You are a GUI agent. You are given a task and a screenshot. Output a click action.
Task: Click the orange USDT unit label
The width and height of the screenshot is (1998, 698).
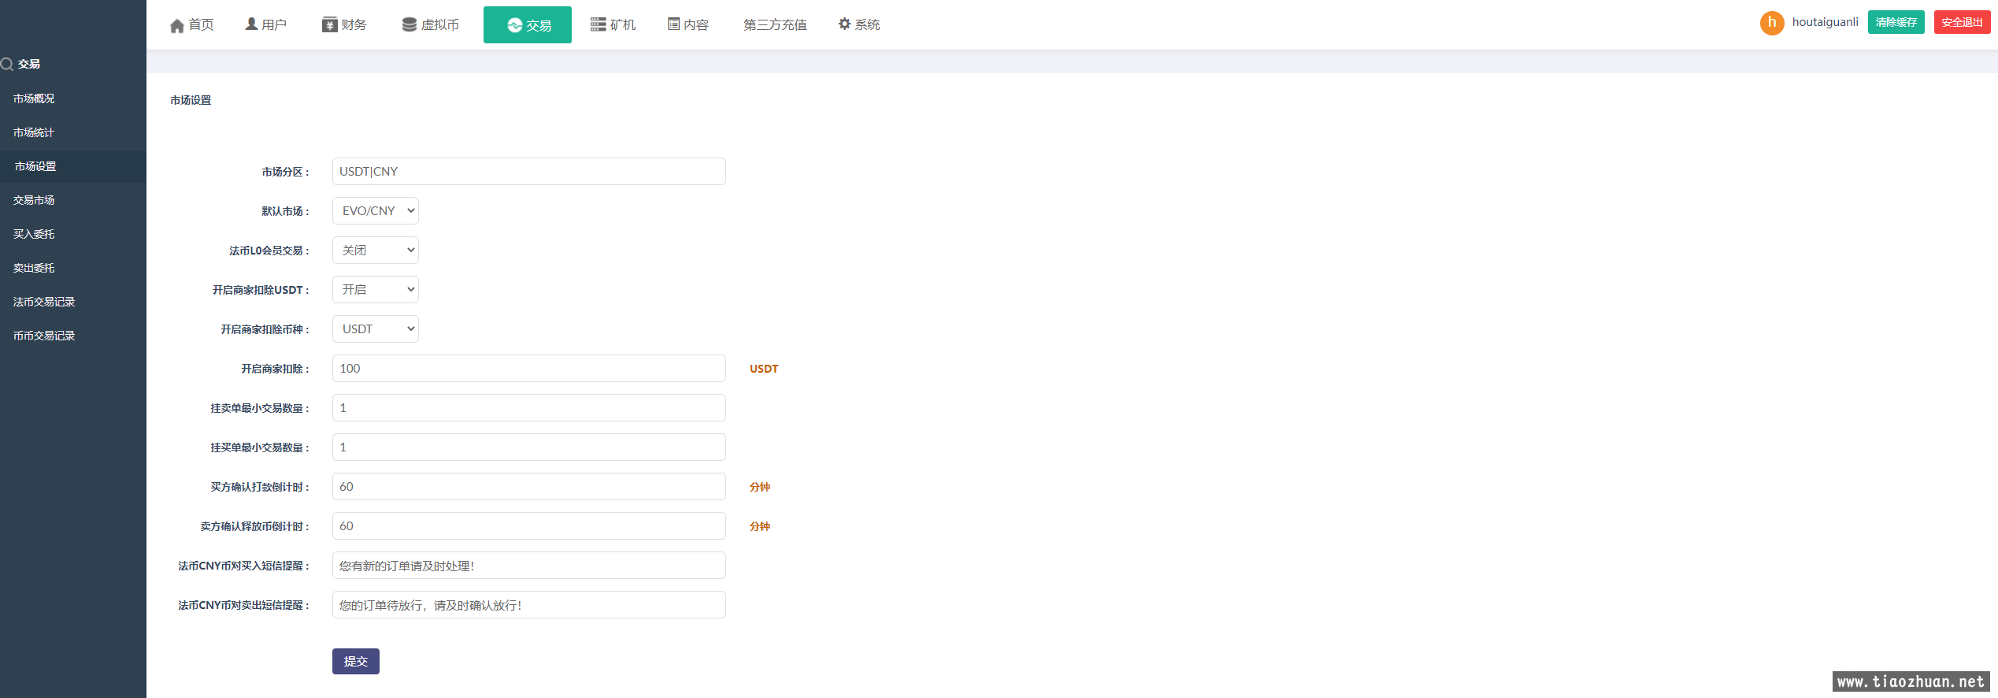point(764,369)
